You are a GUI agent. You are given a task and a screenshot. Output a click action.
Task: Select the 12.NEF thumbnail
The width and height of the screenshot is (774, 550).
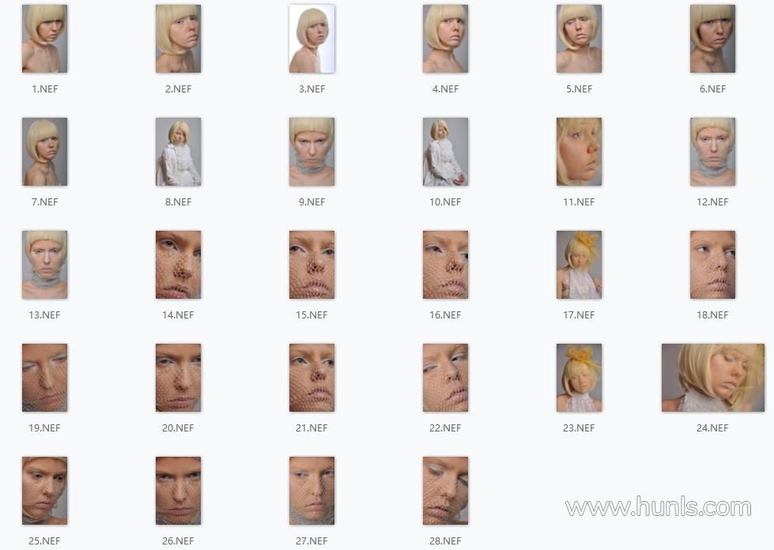713,152
